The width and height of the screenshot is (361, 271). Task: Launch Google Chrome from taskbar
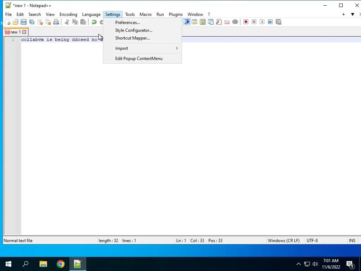(61, 264)
